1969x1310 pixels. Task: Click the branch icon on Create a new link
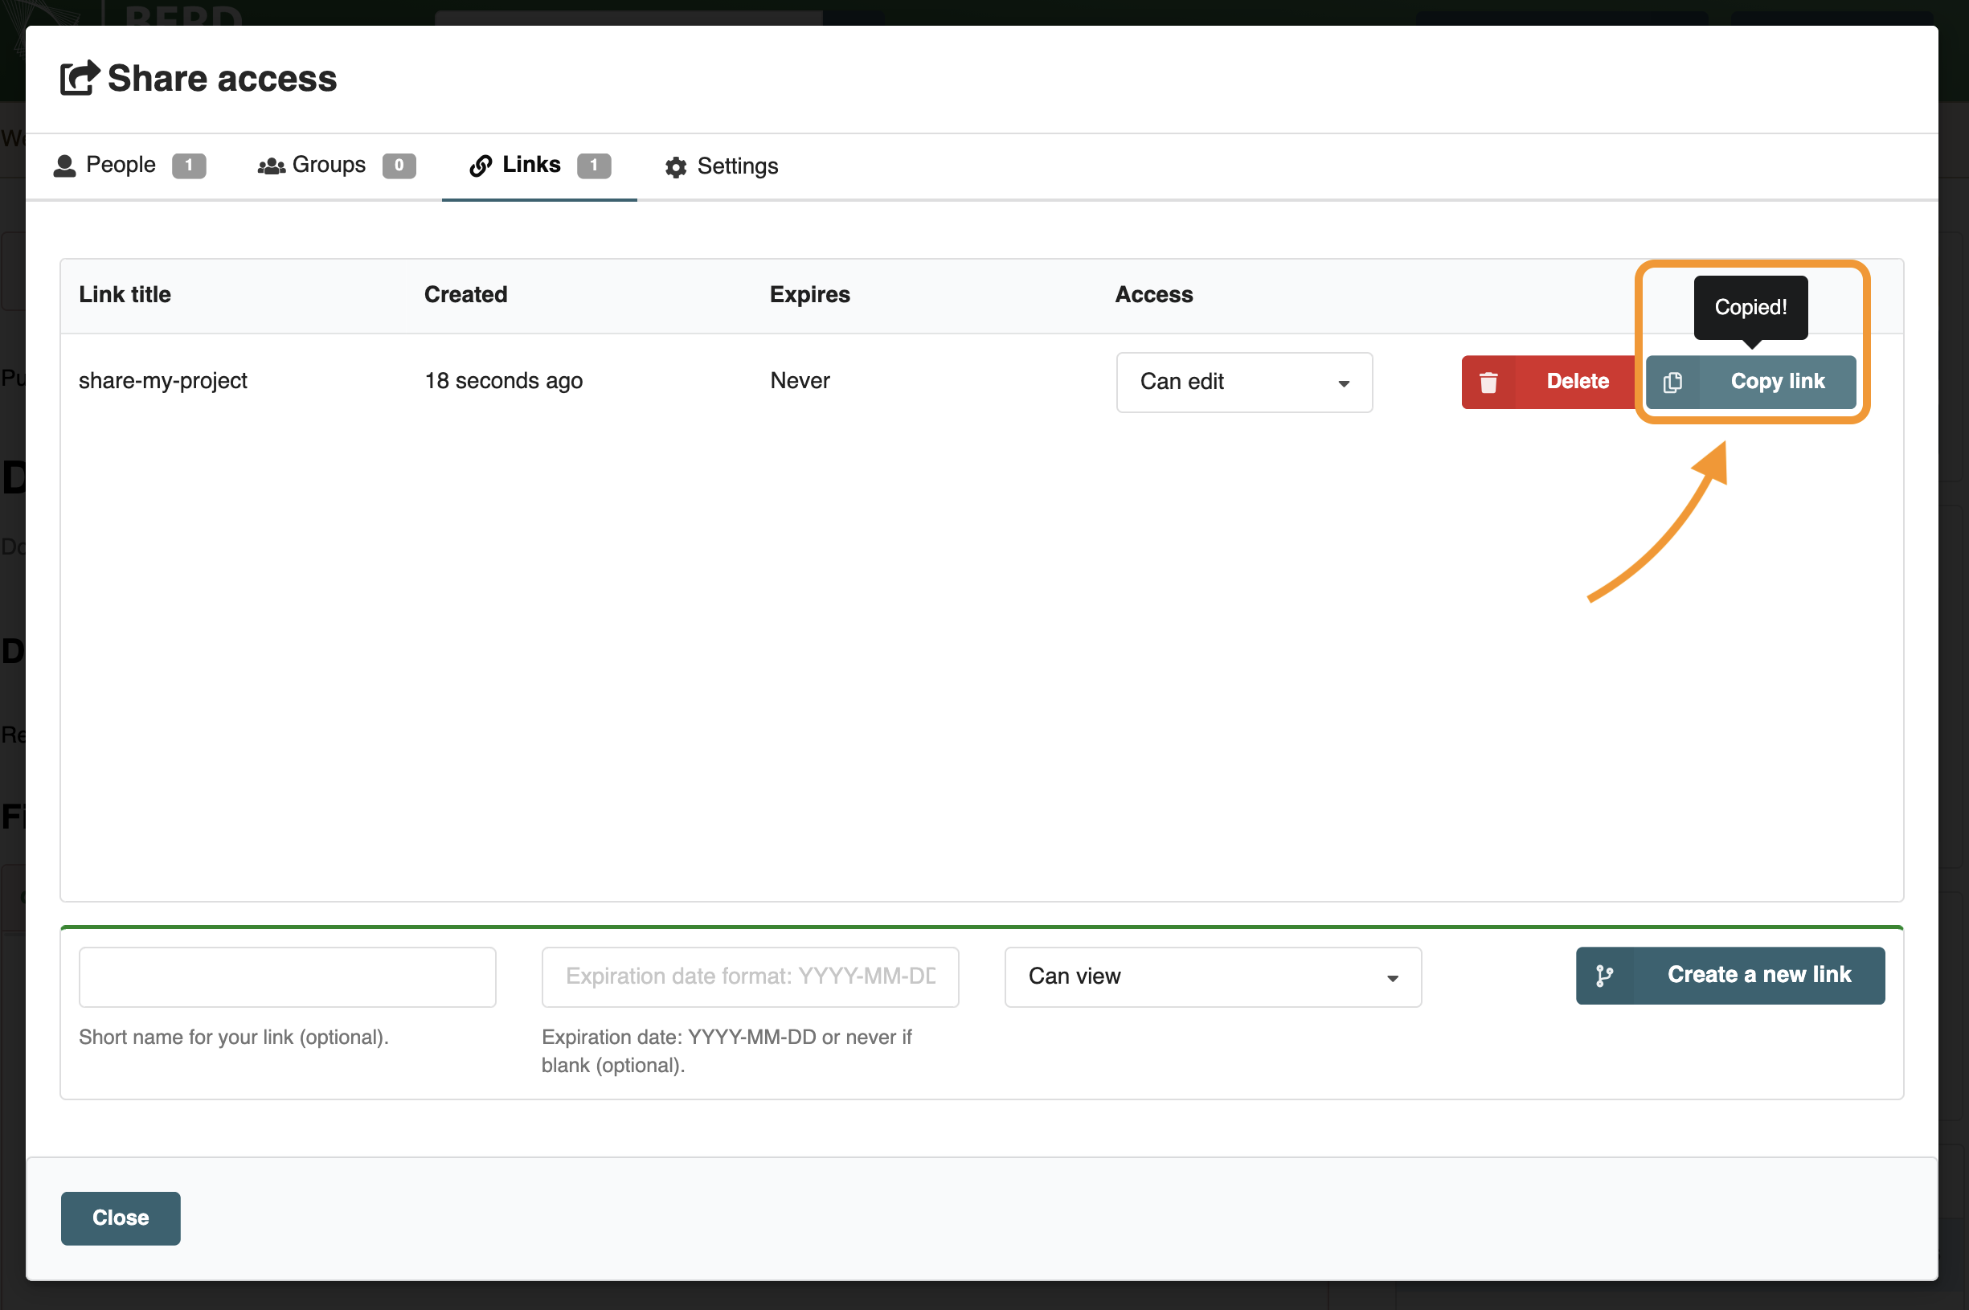(1604, 976)
